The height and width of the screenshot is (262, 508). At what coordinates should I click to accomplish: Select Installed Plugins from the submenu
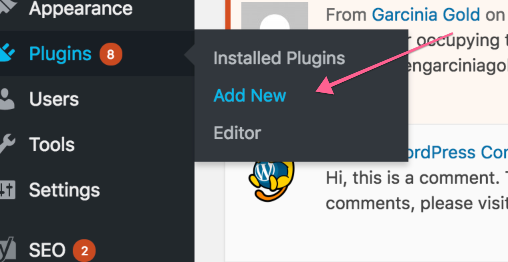click(x=279, y=58)
